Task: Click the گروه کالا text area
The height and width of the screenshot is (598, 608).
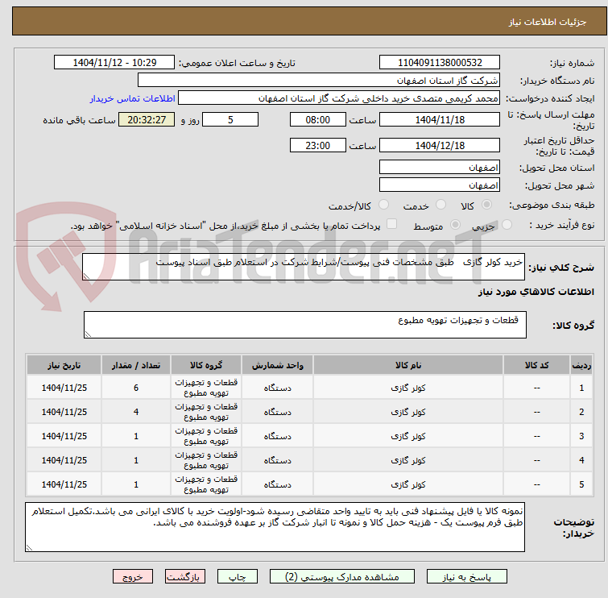Action: coord(305,325)
